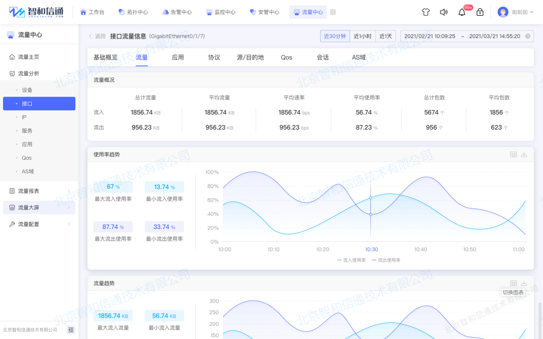Switch to 监控中心 monitoring center
Image resolution: width=543 pixels, height=339 pixels.
click(221, 12)
